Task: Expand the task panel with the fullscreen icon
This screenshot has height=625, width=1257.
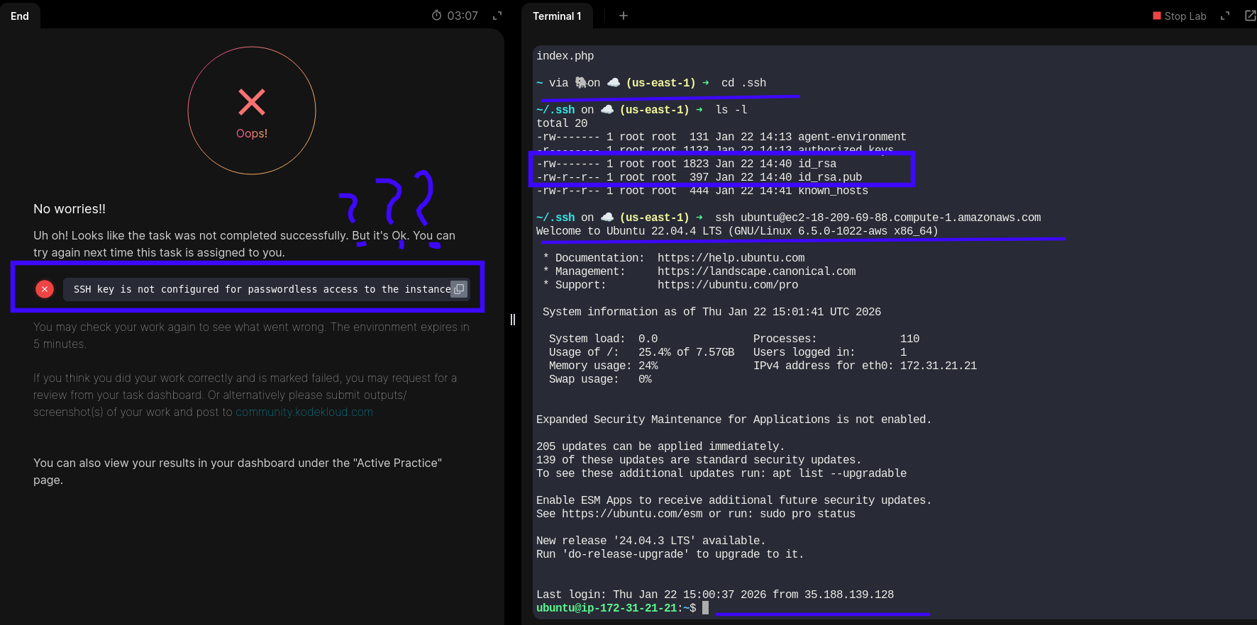Action: pyautogui.click(x=497, y=16)
